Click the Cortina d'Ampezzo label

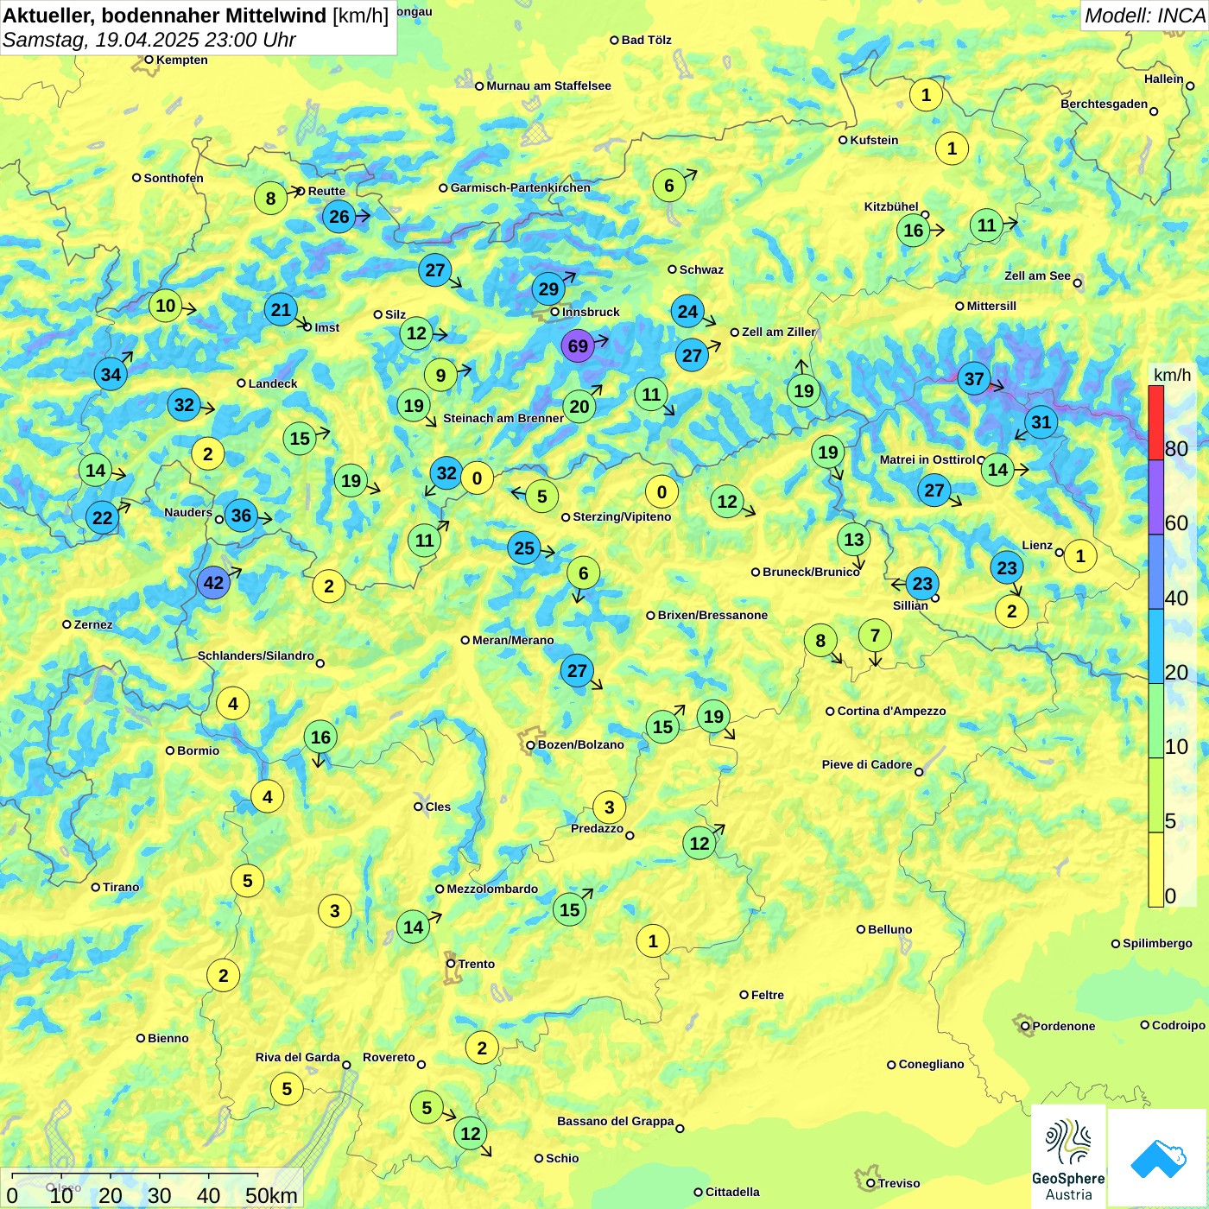(x=891, y=711)
